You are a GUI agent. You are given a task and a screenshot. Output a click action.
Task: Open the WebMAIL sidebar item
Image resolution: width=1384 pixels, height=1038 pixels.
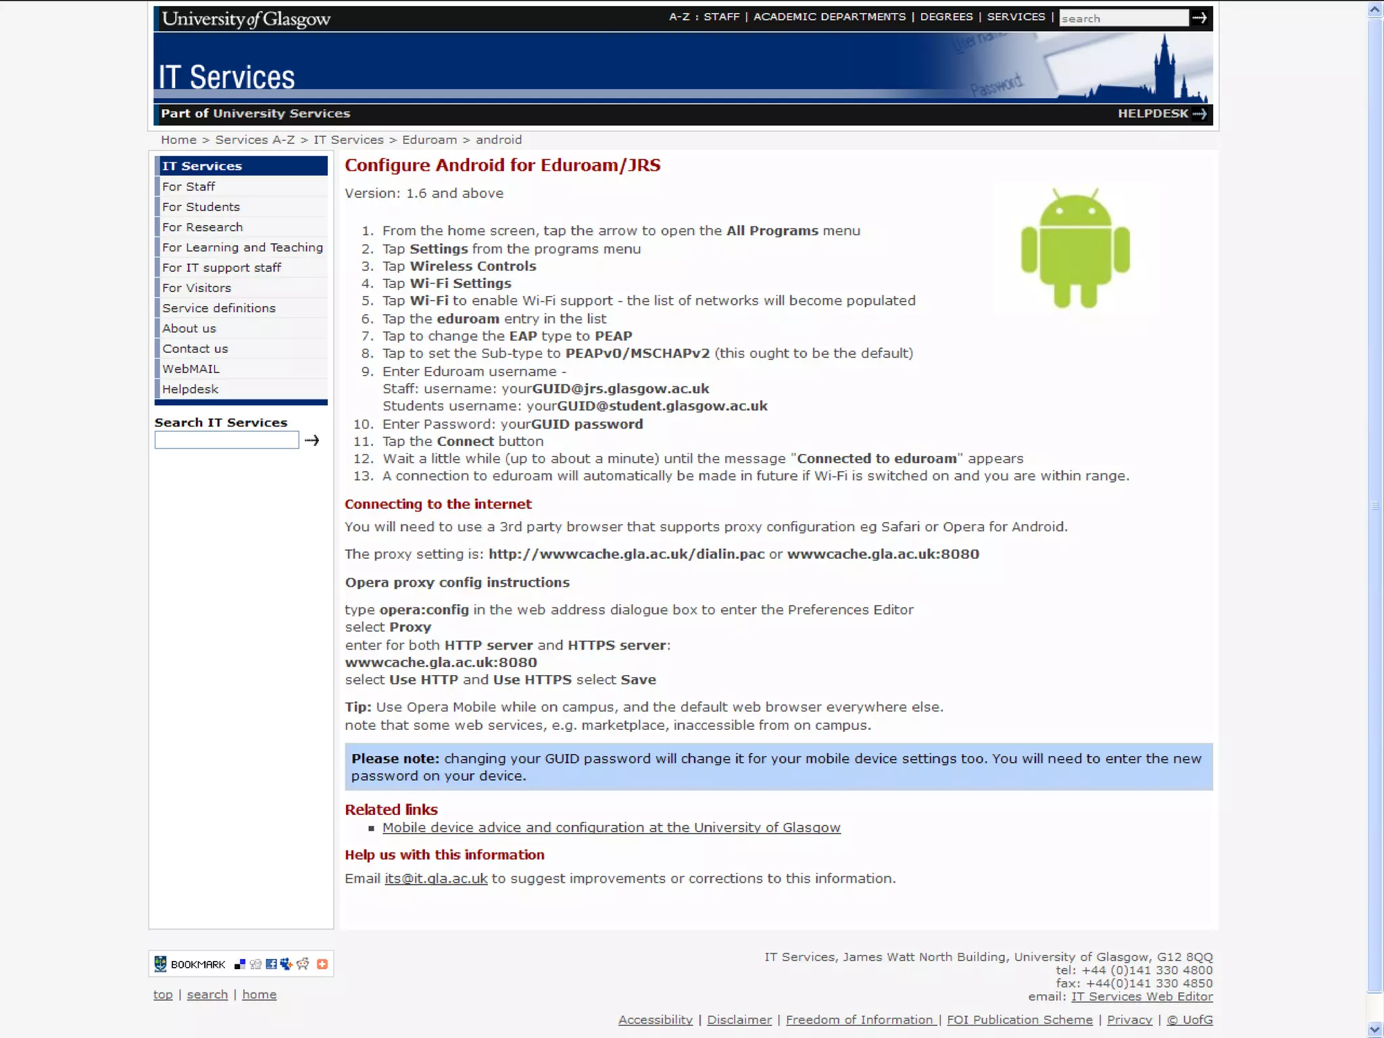pos(191,369)
